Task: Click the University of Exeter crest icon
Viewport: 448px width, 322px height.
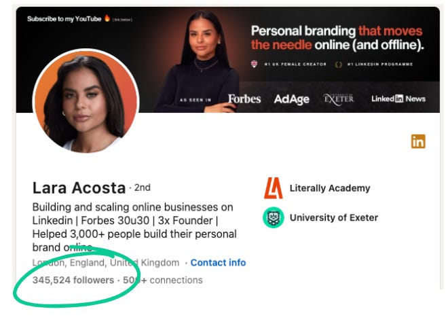Action: coord(273,217)
